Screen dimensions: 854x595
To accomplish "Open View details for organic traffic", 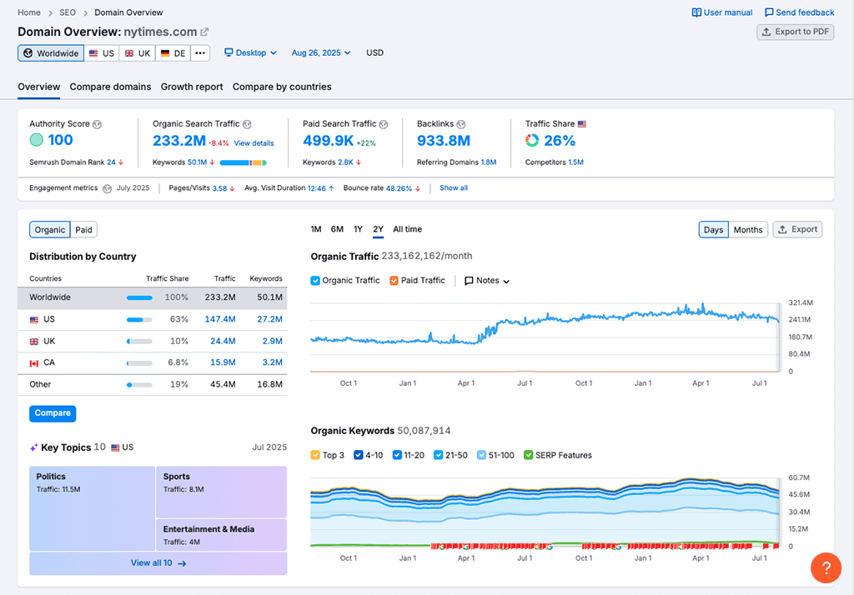I will pyautogui.click(x=254, y=143).
